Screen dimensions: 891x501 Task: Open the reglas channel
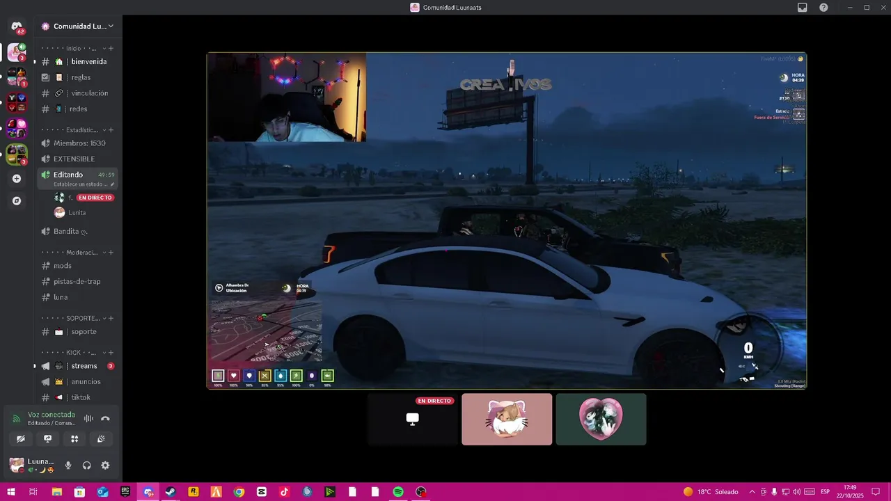(78, 77)
